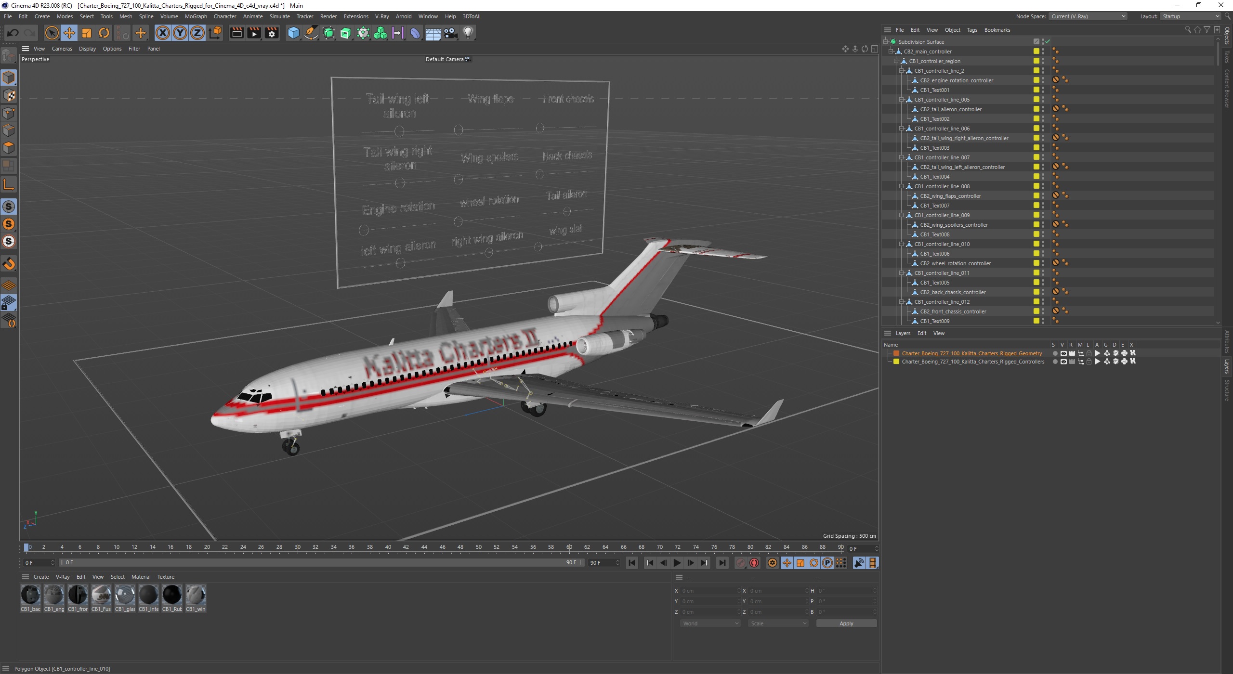Open the MoGraph menu
1233x674 pixels.
tap(196, 16)
